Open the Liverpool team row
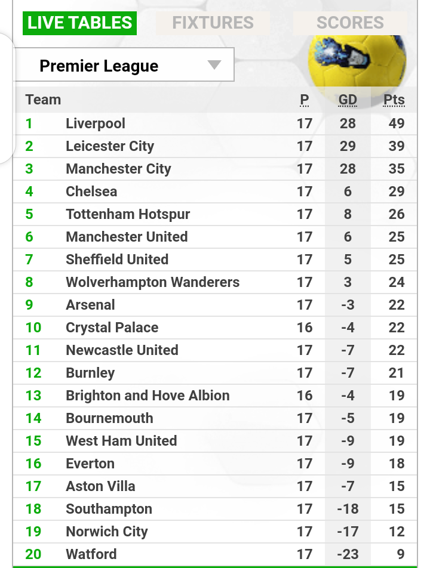 (215, 124)
